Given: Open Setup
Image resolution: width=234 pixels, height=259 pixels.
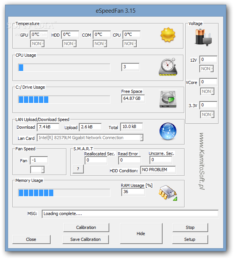Looking at the screenshot, I should click(x=190, y=239).
